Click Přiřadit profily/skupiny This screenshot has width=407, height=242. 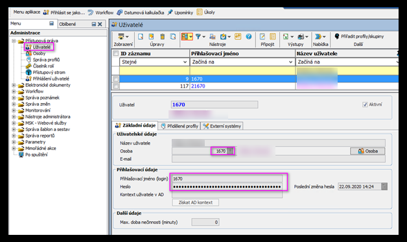[359, 36]
